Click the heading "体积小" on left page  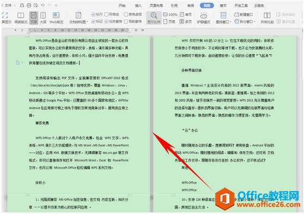40,182
